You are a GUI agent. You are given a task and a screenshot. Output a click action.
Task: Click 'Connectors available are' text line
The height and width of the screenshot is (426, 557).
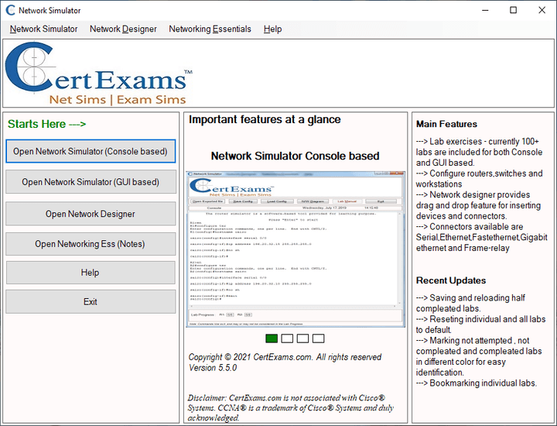point(470,226)
